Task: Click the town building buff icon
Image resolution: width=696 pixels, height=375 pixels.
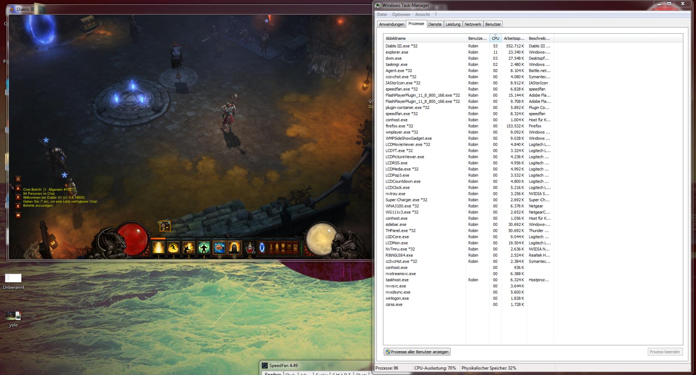Action: (165, 226)
